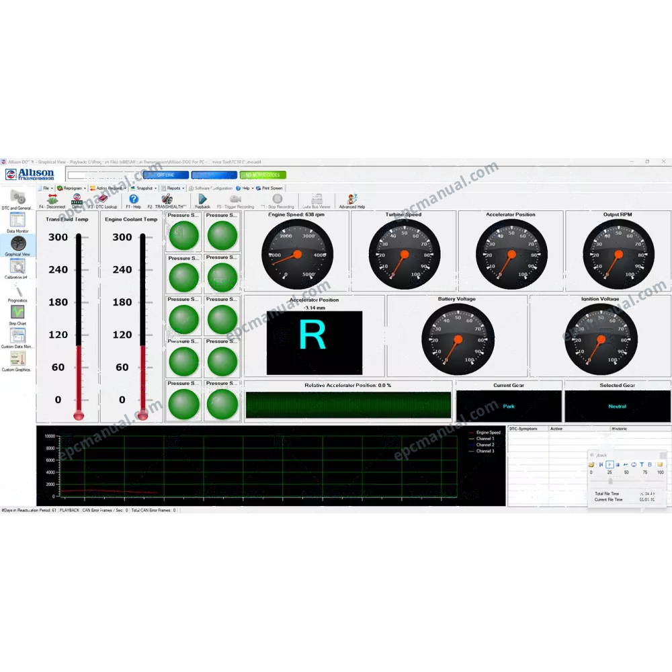Expand the Reprogram dropdown
This screenshot has height=672, width=672.
tap(72, 188)
